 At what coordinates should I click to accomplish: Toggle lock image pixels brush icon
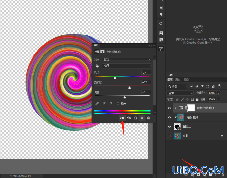click(x=182, y=99)
